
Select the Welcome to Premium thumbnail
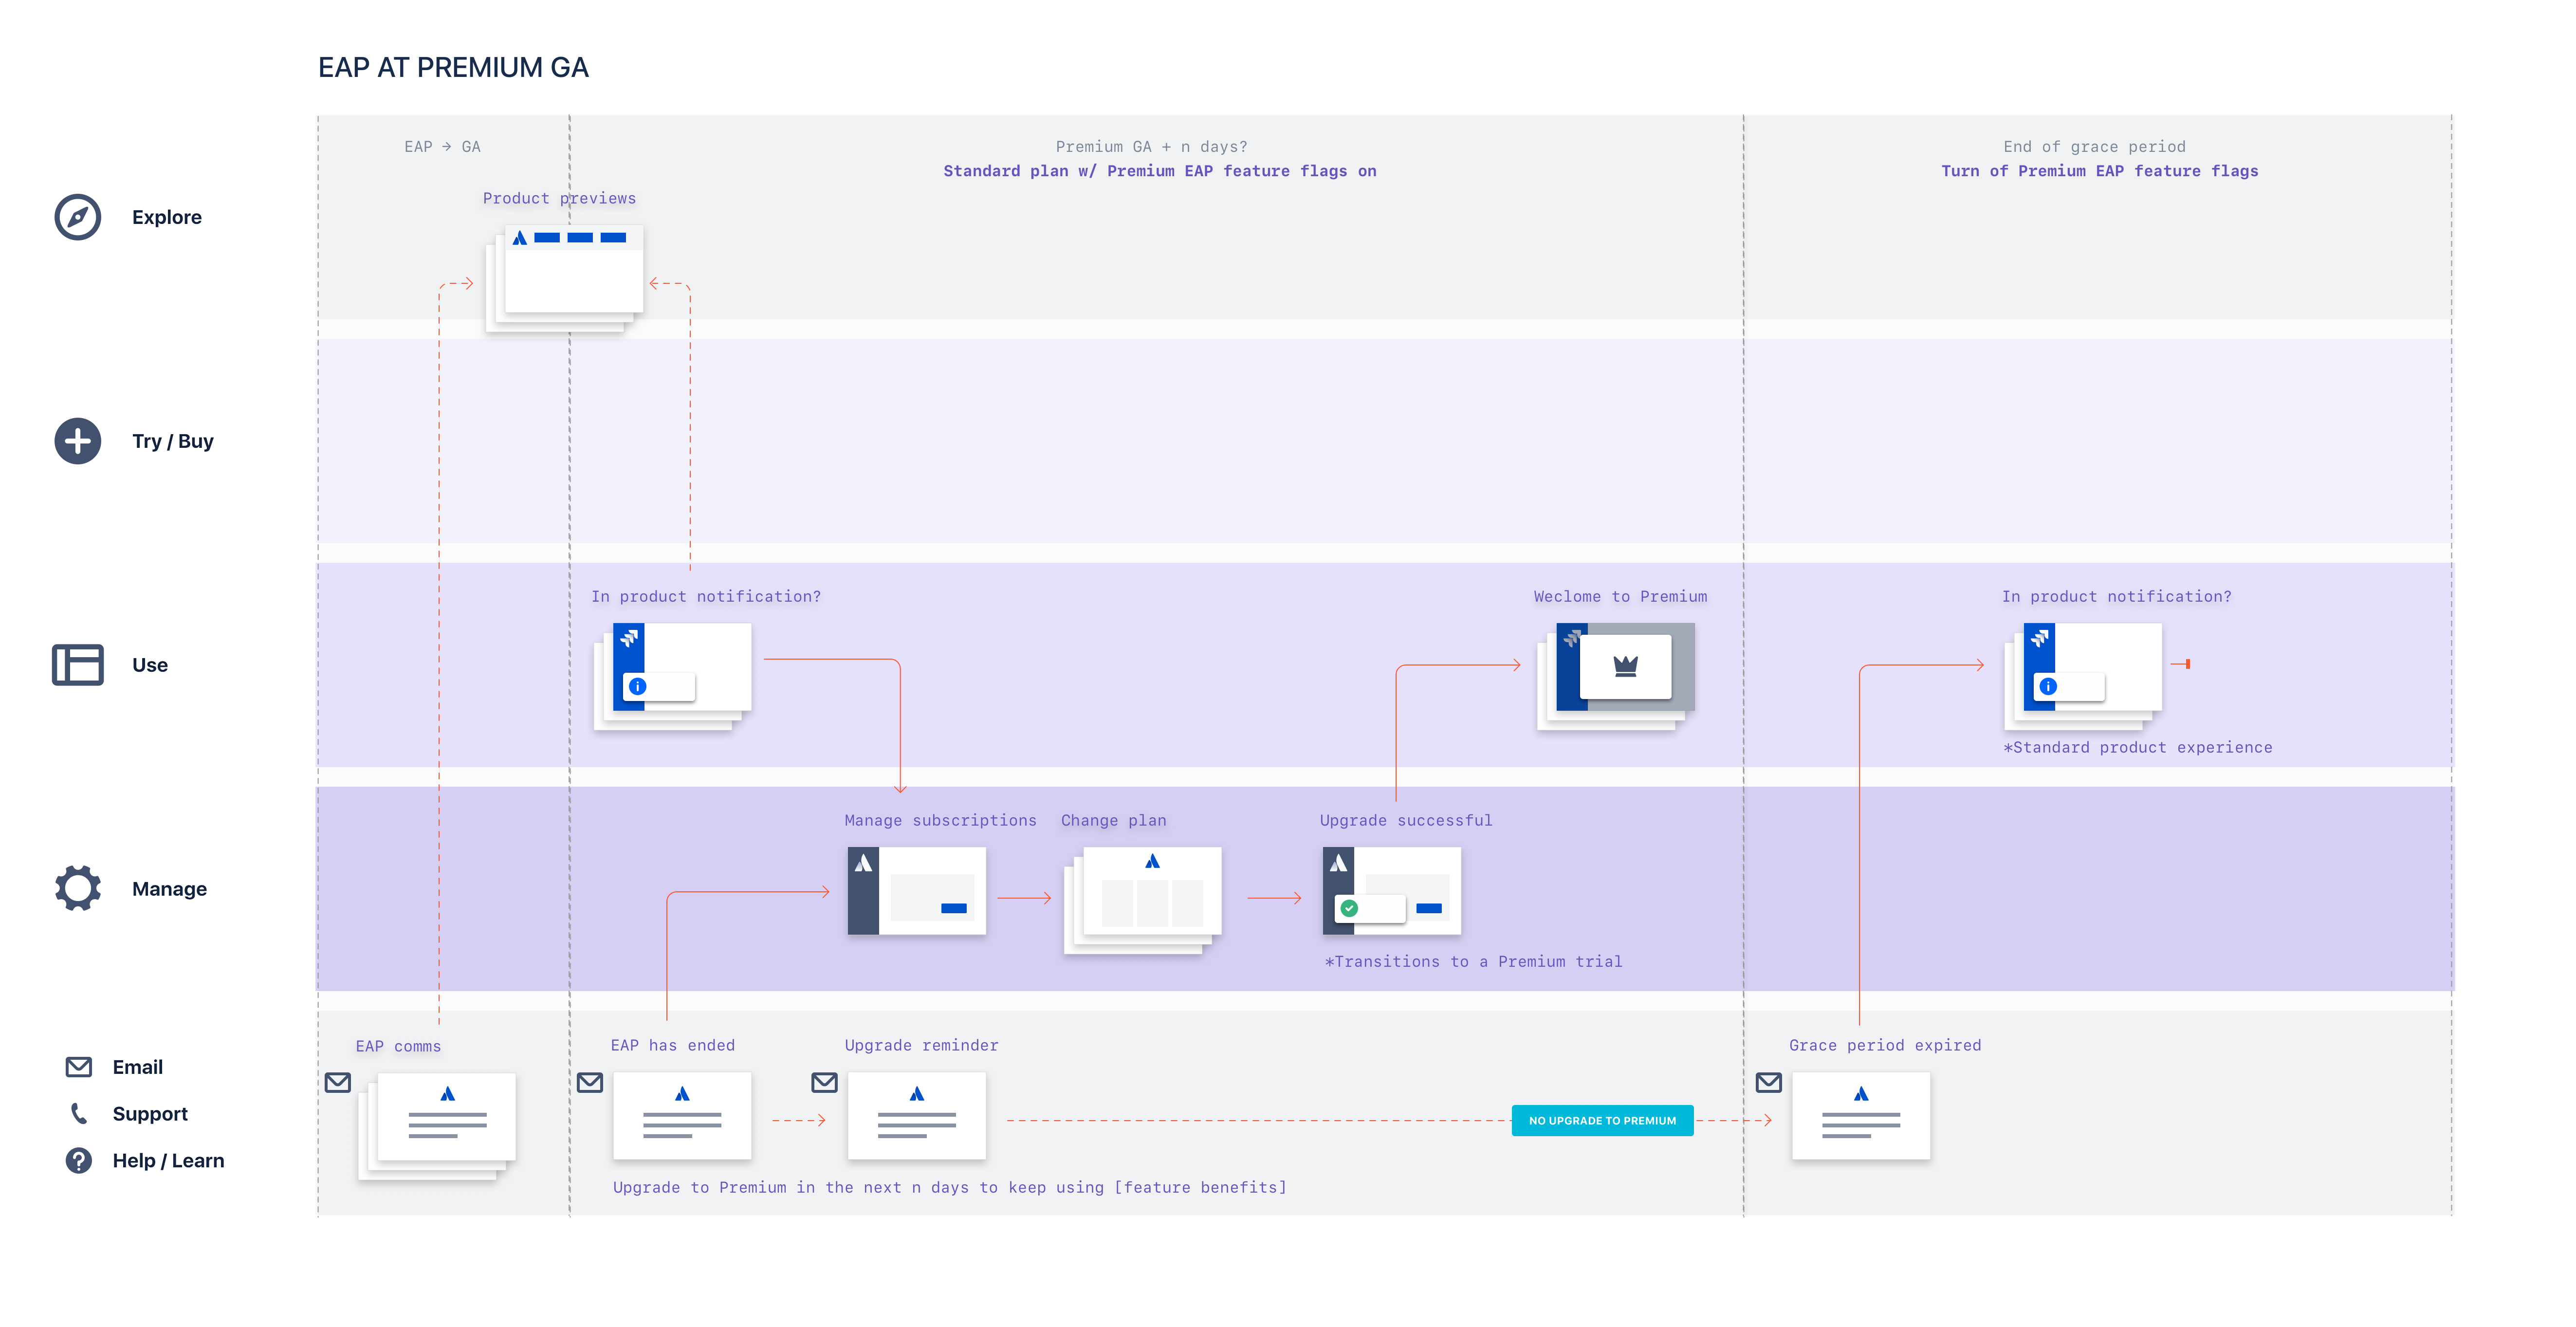(1616, 676)
